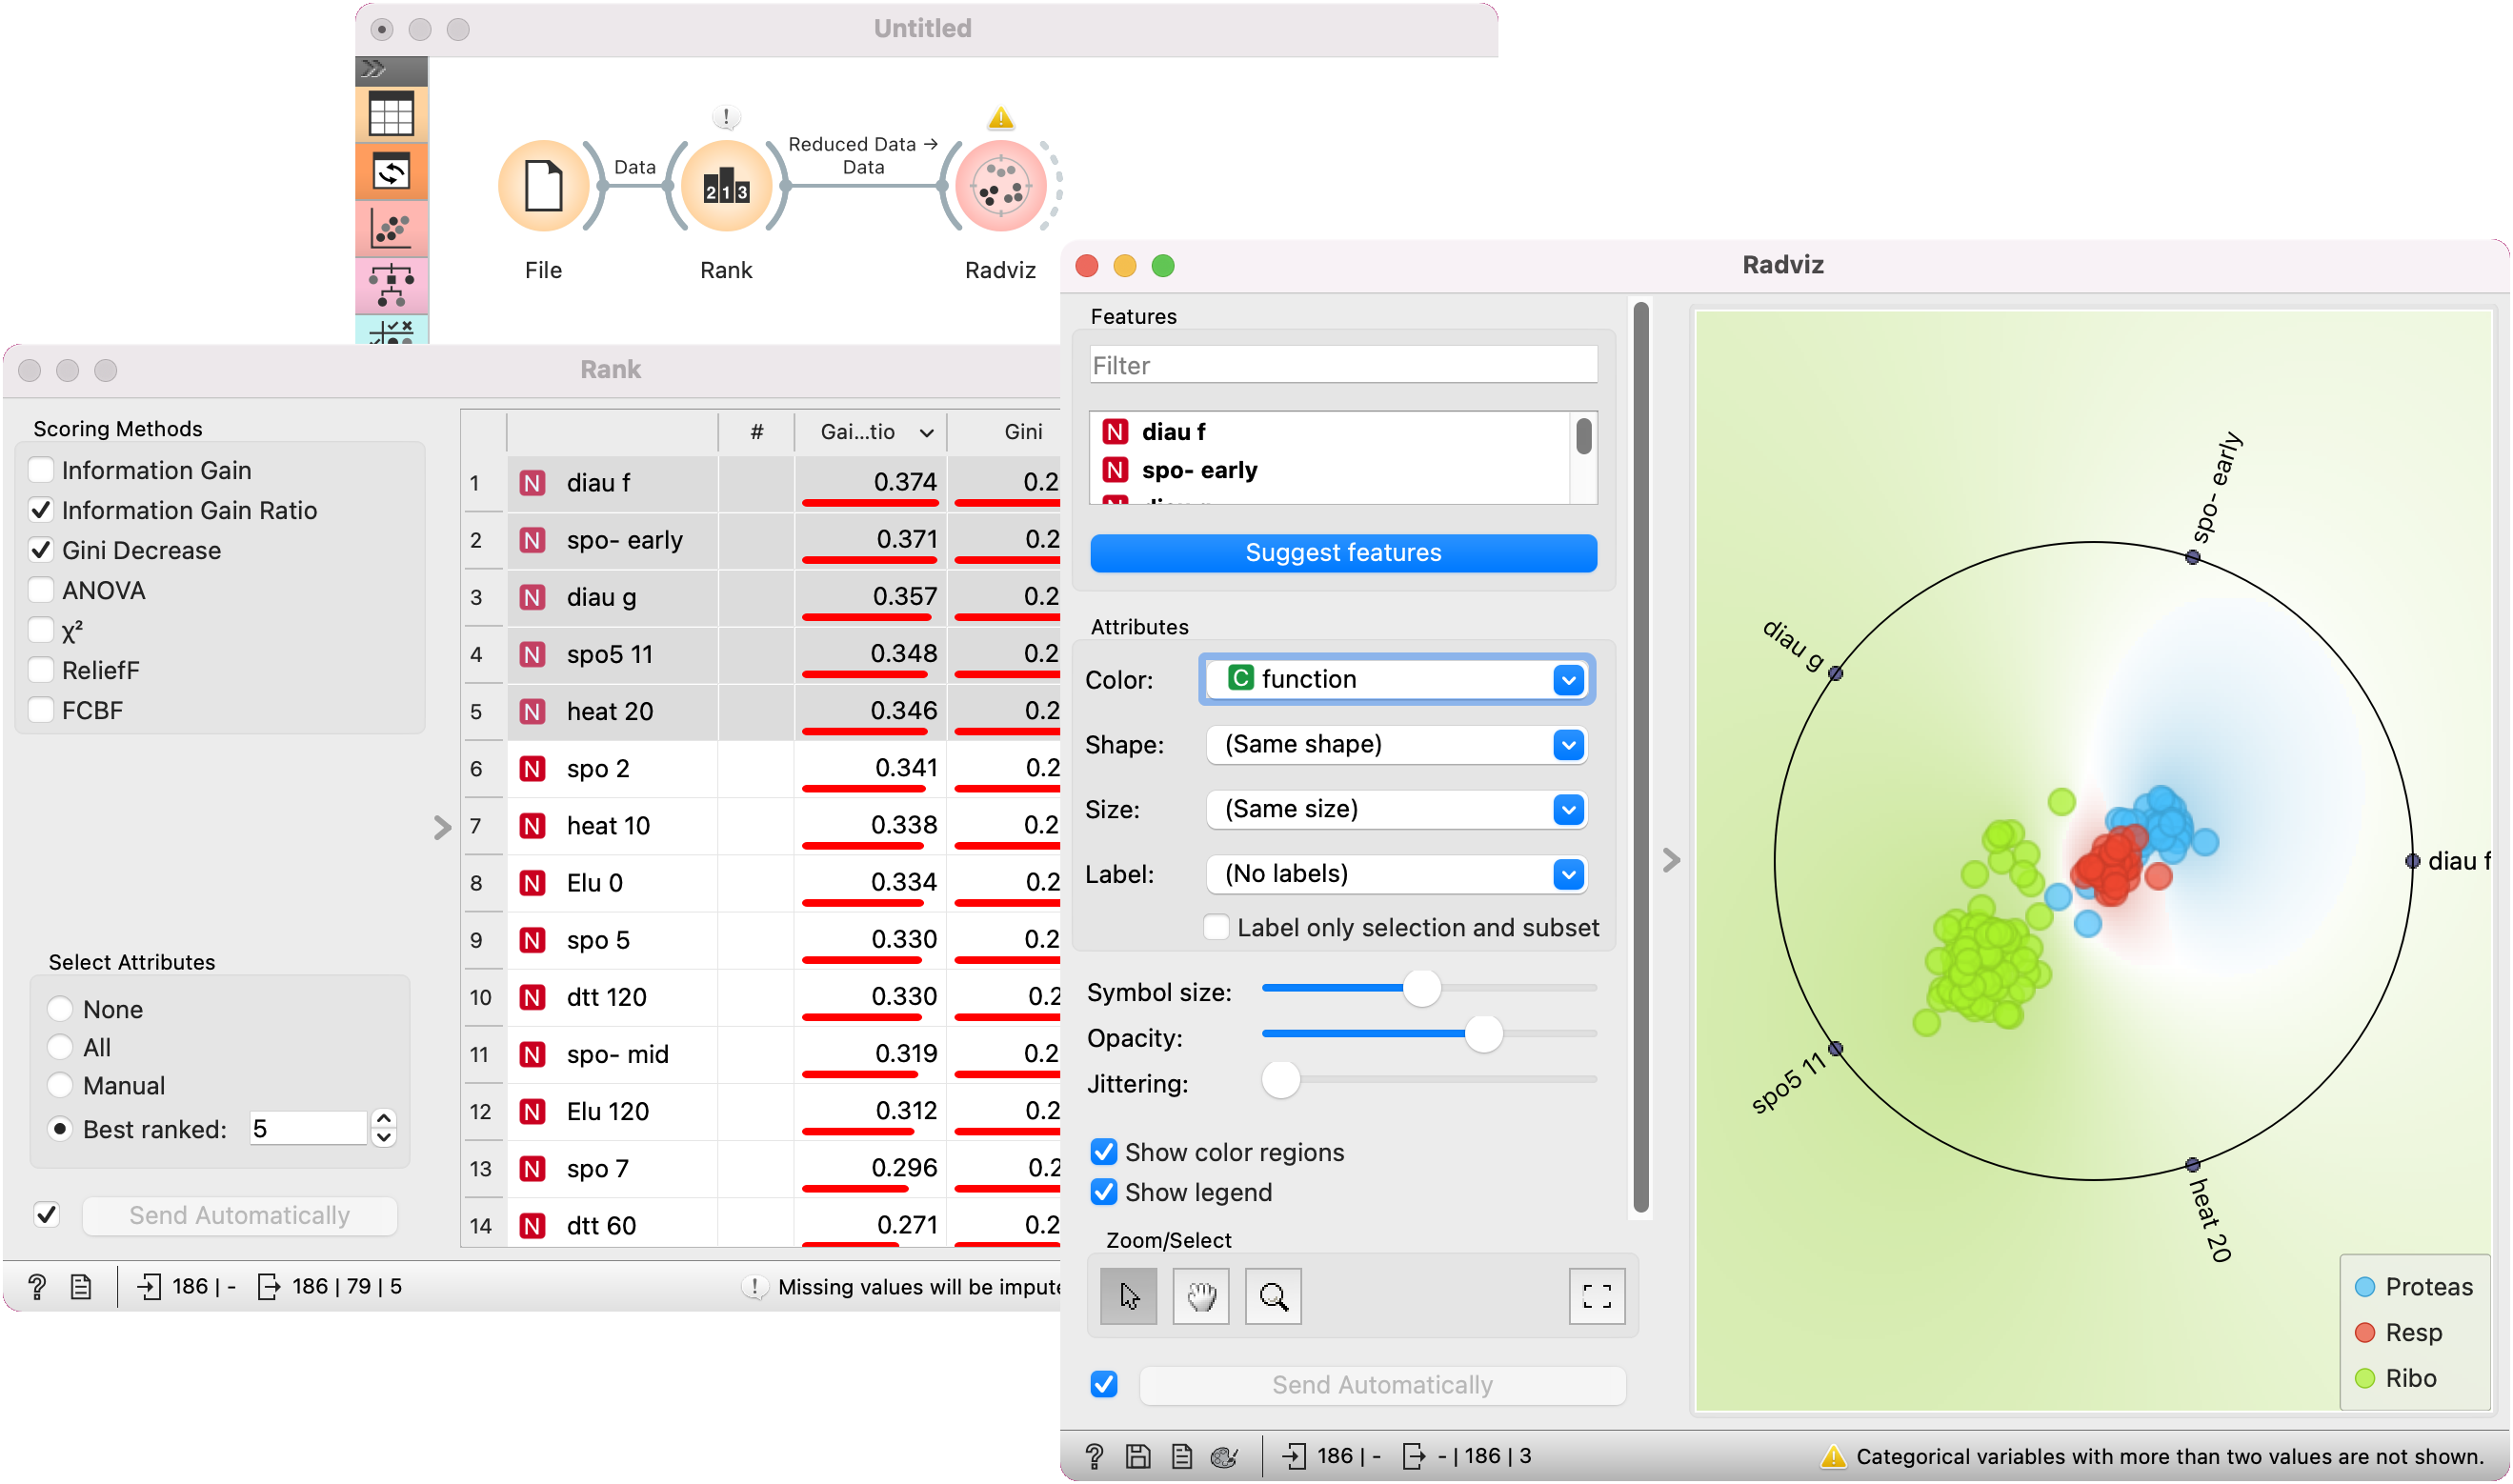The height and width of the screenshot is (1484, 2513).
Task: Uncheck Gini Decrease scoring
Action: [x=41, y=550]
